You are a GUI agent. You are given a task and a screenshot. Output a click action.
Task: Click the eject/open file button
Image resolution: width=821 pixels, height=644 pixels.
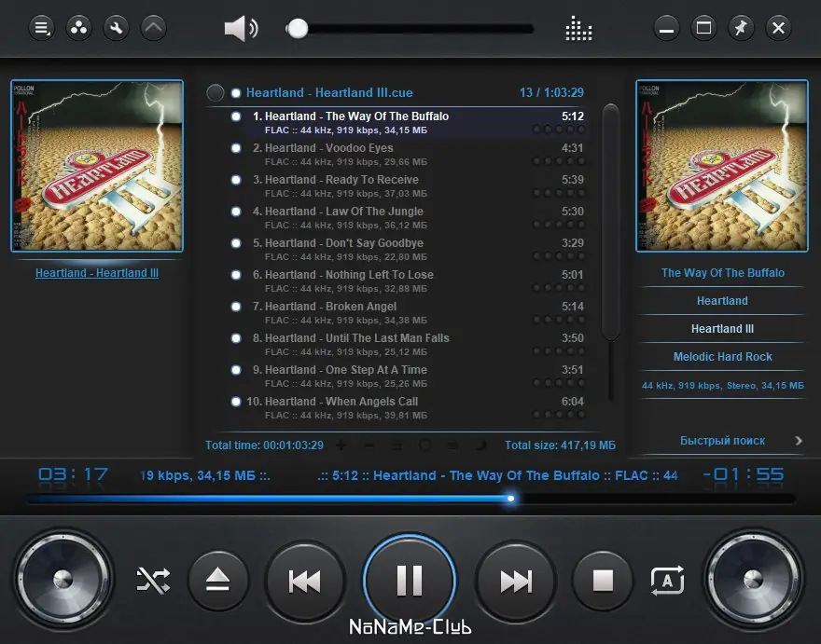[217, 581]
